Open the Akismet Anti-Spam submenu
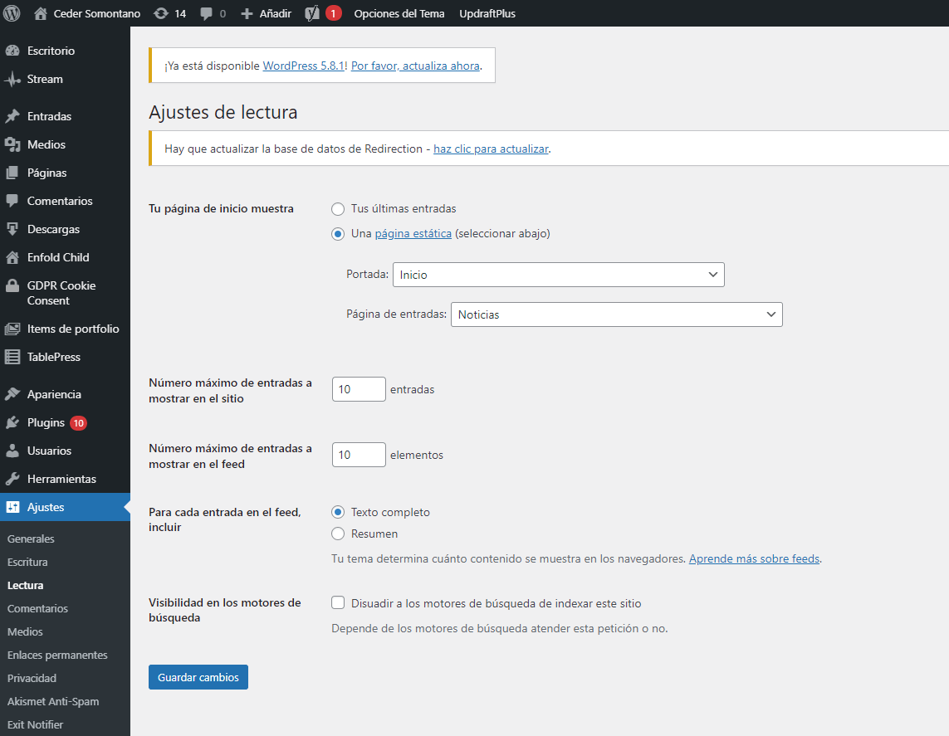 (53, 701)
